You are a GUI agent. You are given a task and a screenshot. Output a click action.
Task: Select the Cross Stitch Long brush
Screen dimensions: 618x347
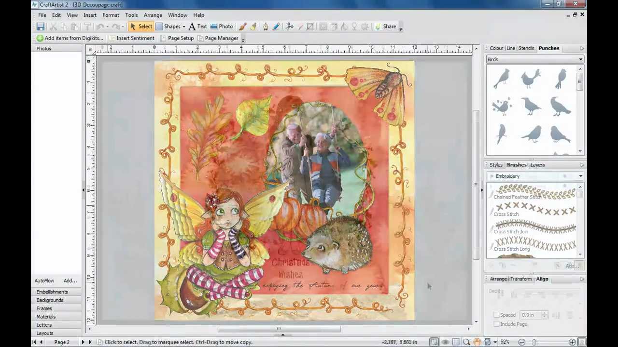point(533,245)
